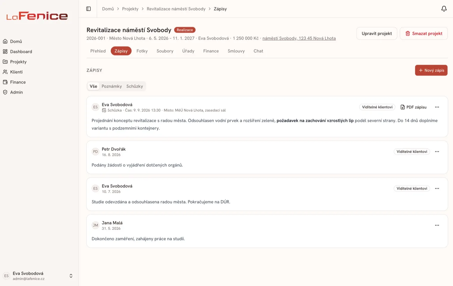
Task: Click the PD avatar of Petr Dvořák
Action: pyautogui.click(x=95, y=152)
